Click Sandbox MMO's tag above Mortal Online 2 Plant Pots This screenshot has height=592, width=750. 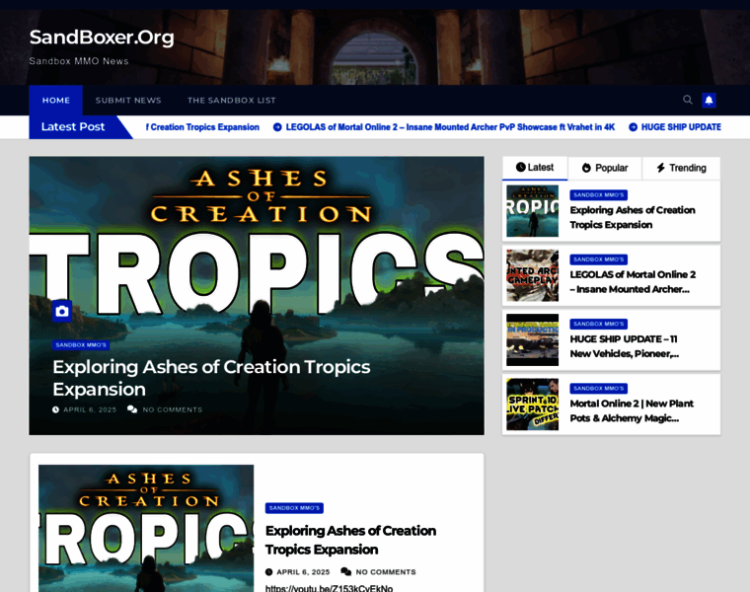click(598, 389)
